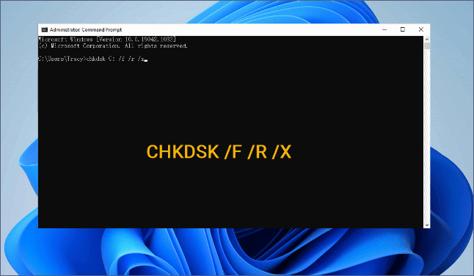This screenshot has height=276, width=474.
Task: Close the Administrator Command Prompt window
Action: click(x=420, y=29)
